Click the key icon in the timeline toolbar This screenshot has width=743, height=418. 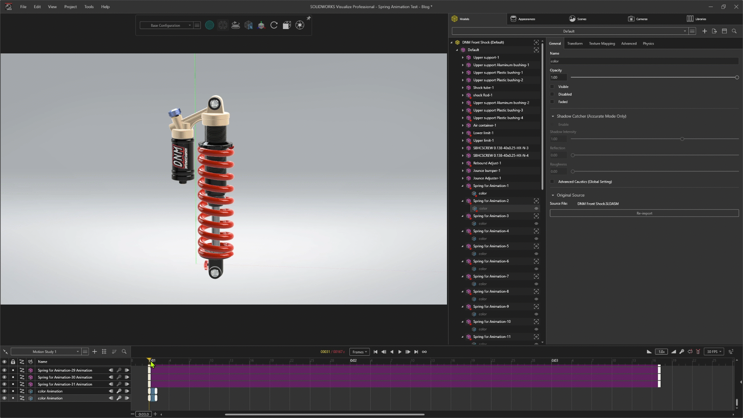681,351
